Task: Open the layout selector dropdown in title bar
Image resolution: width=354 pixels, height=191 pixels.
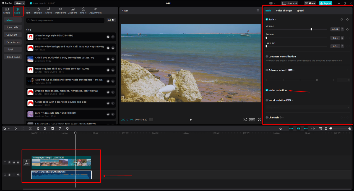Action: [272, 3]
